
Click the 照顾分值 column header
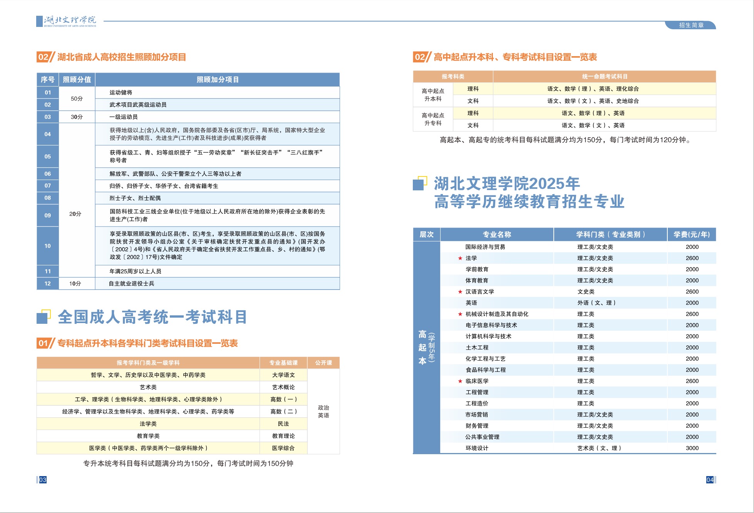pos(77,80)
